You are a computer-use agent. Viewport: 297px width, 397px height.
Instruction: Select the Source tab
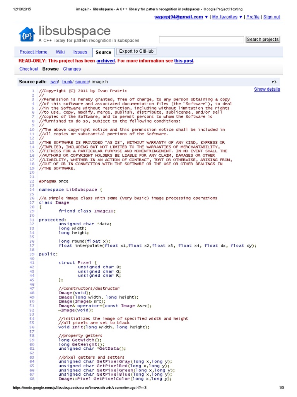coord(103,52)
